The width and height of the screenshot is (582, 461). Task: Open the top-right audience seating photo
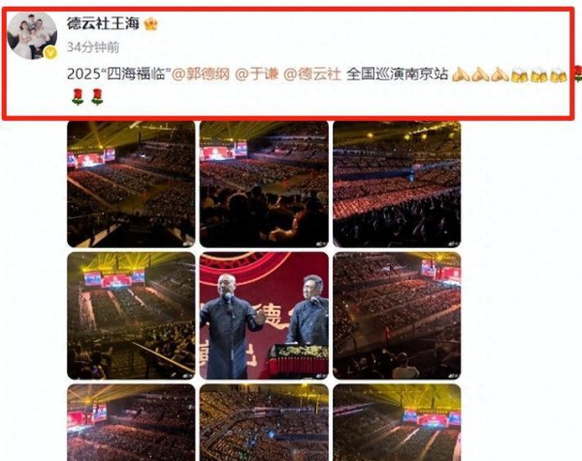(x=397, y=184)
